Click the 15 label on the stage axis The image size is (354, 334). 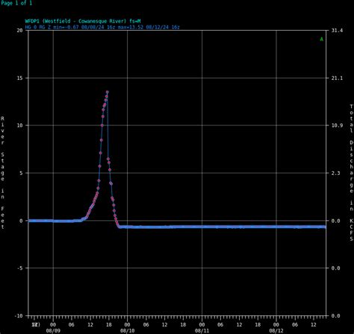pyautogui.click(x=19, y=78)
